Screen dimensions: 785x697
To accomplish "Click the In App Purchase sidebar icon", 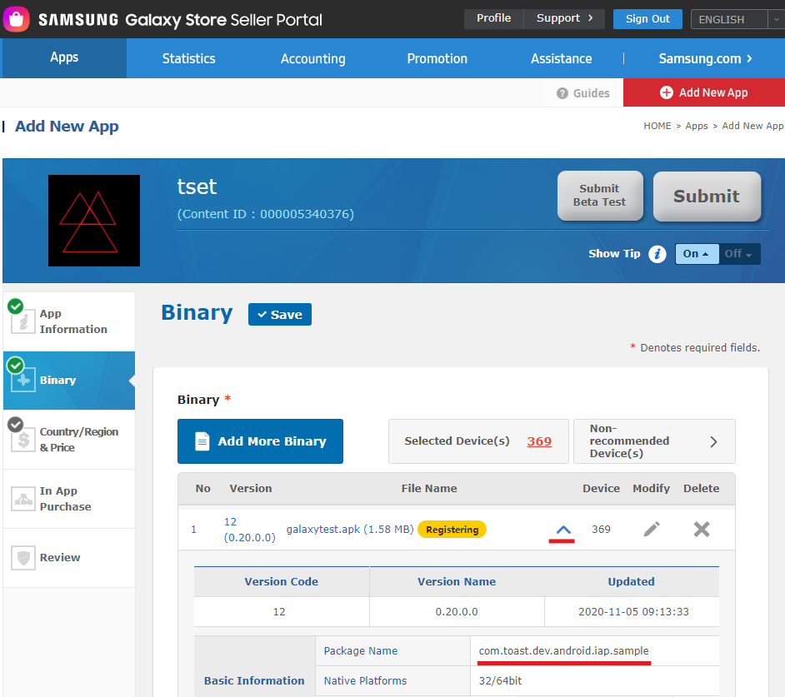I will pos(23,498).
